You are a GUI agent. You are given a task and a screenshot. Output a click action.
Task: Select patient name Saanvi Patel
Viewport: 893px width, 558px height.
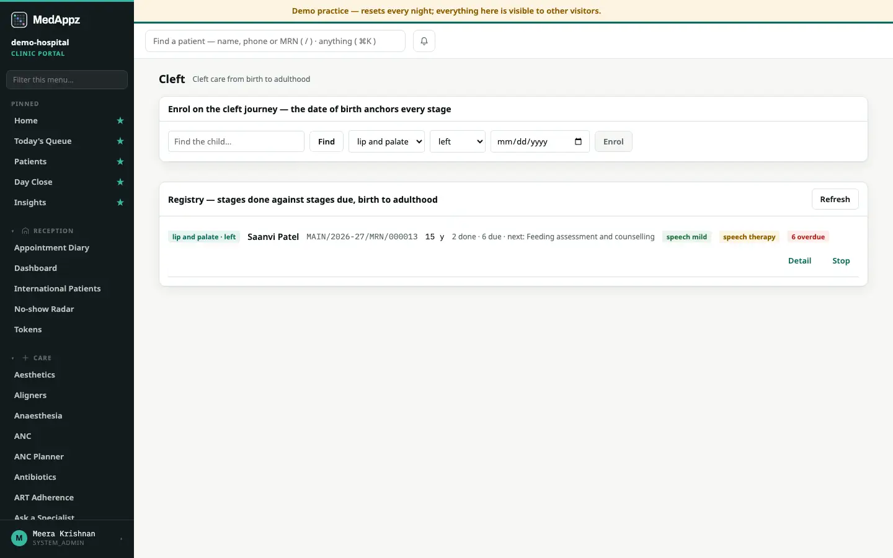pos(273,237)
